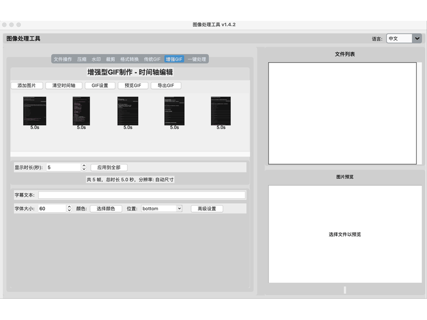Switch to the 传统GIF tab
This screenshot has width=427, height=320.
pos(152,59)
